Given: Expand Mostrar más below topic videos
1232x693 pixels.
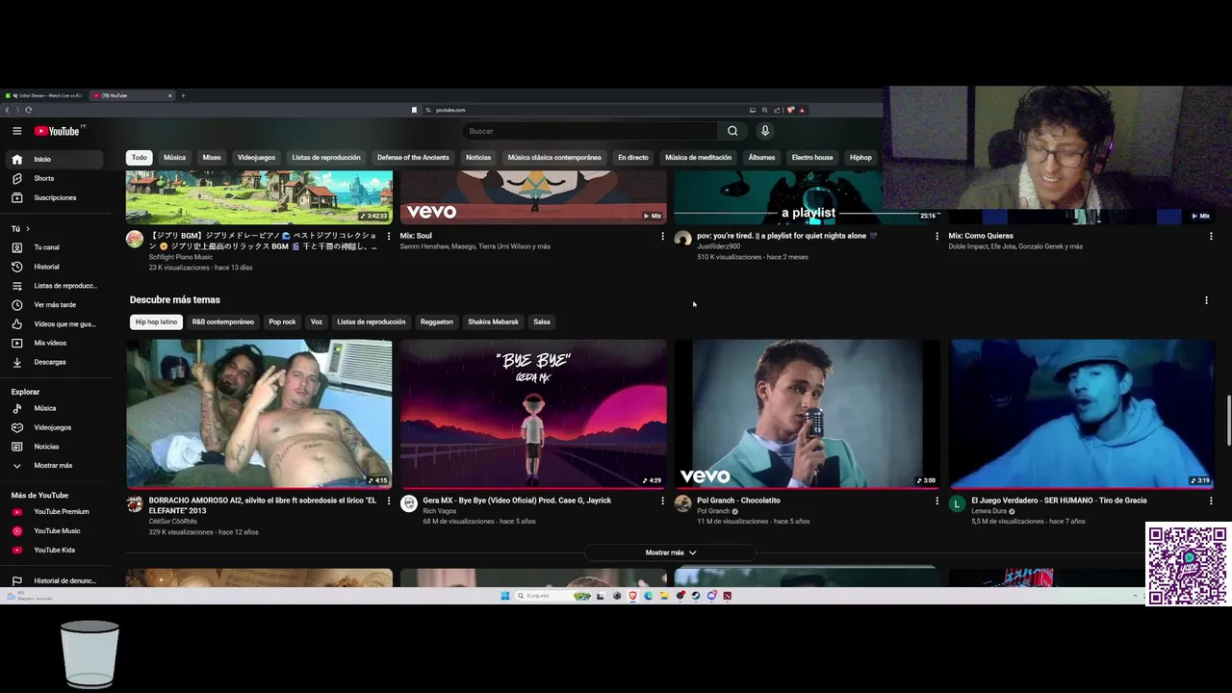Looking at the screenshot, I should coord(671,552).
